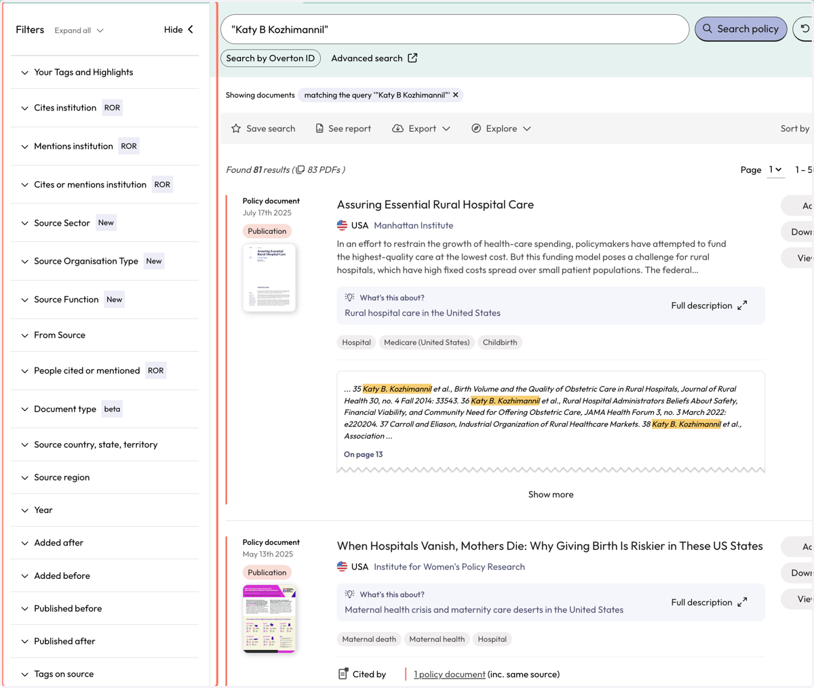Open the Explore dropdown menu
Image resolution: width=814 pixels, height=688 pixels.
(x=501, y=128)
